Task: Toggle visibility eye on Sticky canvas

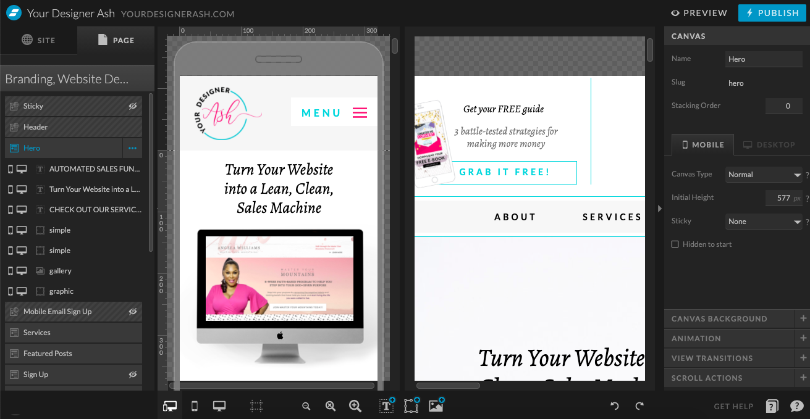Action: click(132, 106)
